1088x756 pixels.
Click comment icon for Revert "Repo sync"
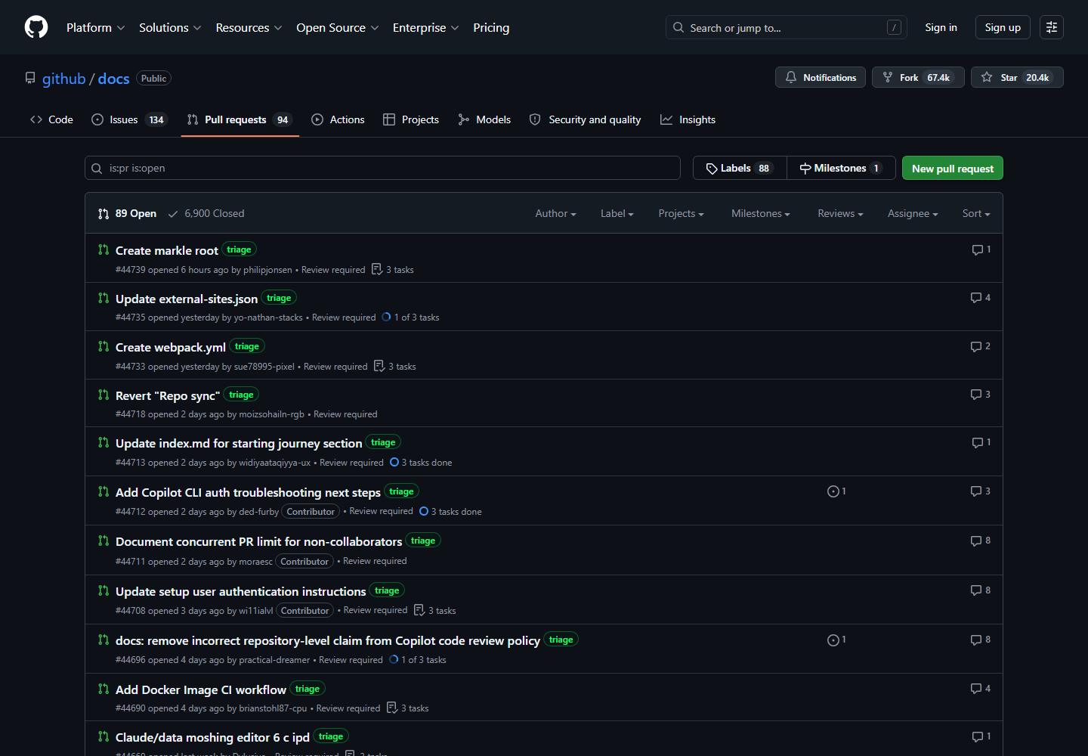(976, 395)
